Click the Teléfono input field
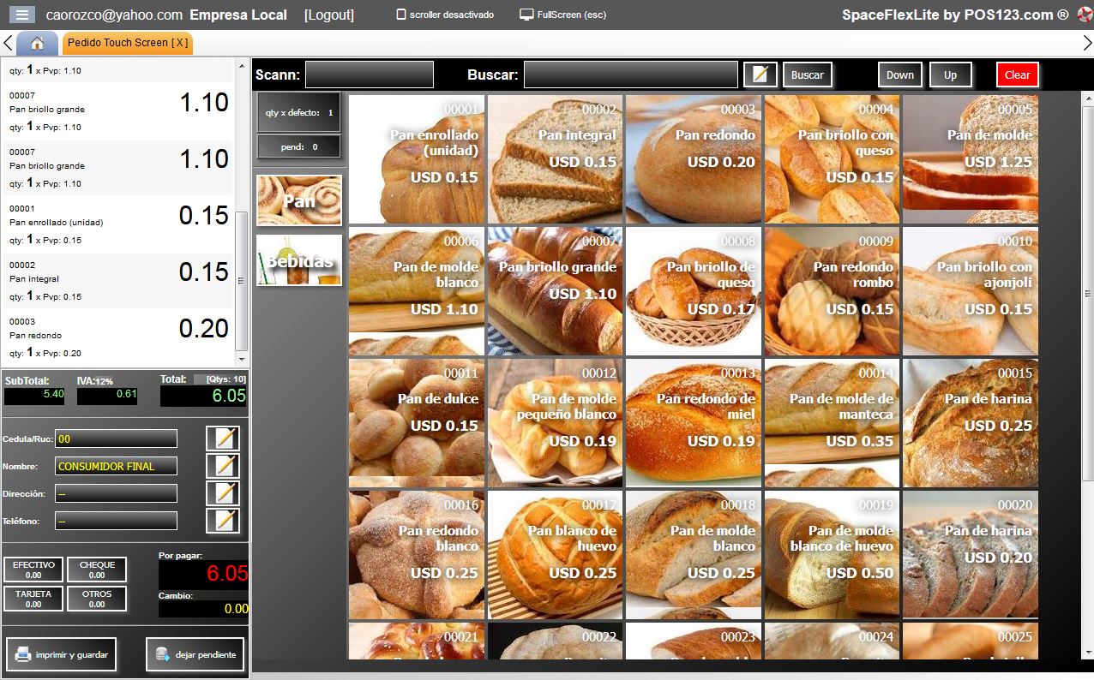 tap(116, 520)
